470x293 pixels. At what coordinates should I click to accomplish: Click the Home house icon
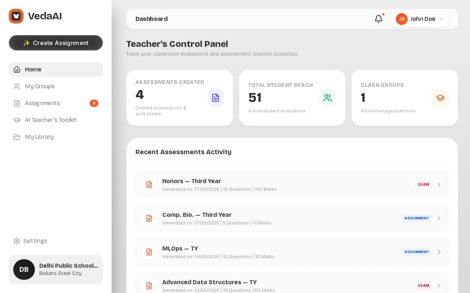click(17, 70)
